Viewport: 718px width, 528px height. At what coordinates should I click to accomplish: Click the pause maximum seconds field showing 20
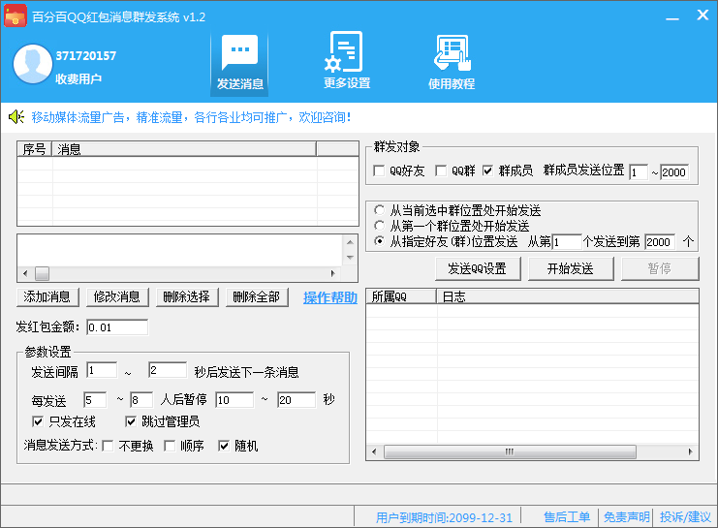click(297, 400)
